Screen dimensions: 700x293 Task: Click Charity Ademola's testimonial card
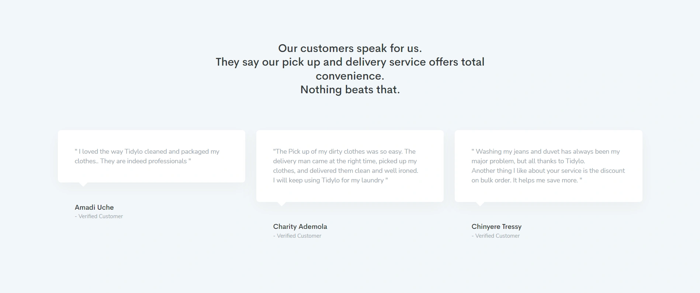(350, 166)
